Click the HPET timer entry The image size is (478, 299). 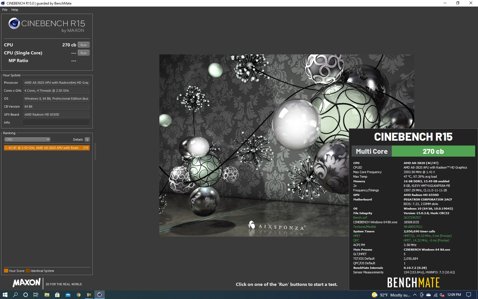[x=357, y=236]
